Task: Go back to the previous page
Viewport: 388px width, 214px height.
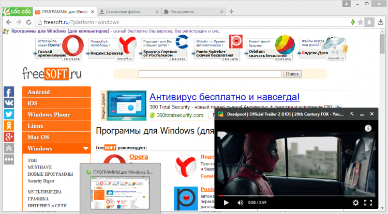Action: (x=9, y=22)
